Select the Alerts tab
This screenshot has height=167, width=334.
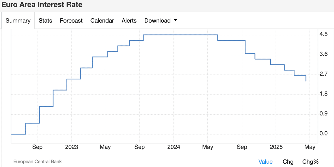point(129,21)
